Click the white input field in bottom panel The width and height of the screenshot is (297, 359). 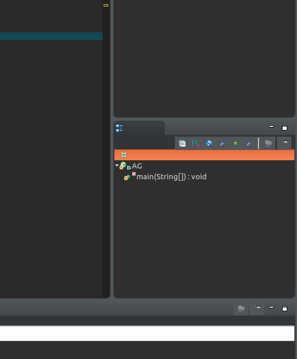tap(147, 333)
